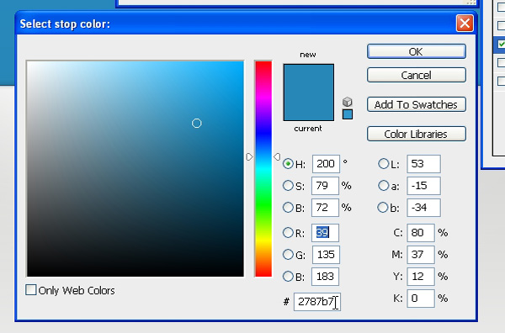Click the vertical hue spectrum strip

coord(263,169)
